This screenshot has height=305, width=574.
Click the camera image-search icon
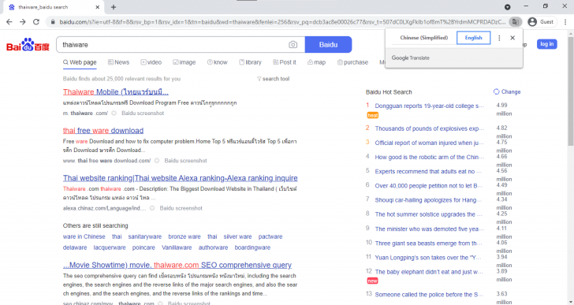(293, 45)
